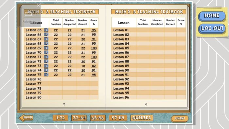This screenshot has width=229, height=129.
Task: Select the Lesson 82 row label
Action: [x=121, y=35]
